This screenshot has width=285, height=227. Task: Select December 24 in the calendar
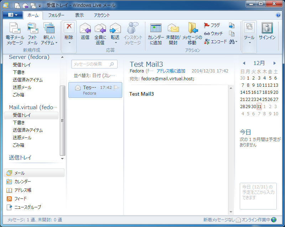pyautogui.click(x=259, y=99)
